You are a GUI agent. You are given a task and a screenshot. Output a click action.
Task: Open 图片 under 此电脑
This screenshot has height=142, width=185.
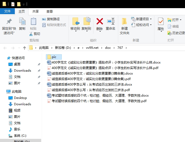(x=15, y=117)
